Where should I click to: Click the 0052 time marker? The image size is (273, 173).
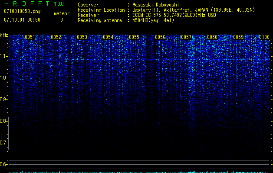(56, 37)
